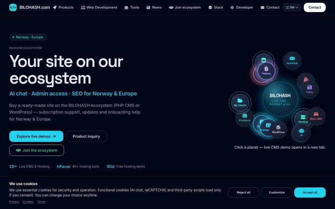Click the 'BILOHASH ECOSYSTEM' label
This screenshot has width=335, height=209.
click(x=26, y=48)
